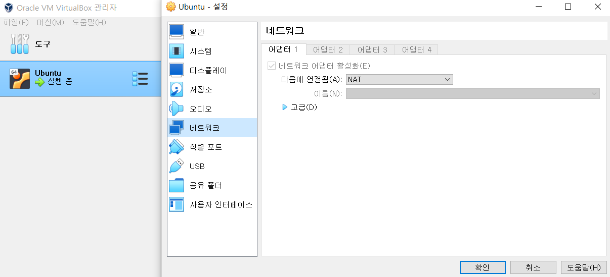Maximize the settings dialog window
Screen dimensions: 610x277
click(x=568, y=7)
